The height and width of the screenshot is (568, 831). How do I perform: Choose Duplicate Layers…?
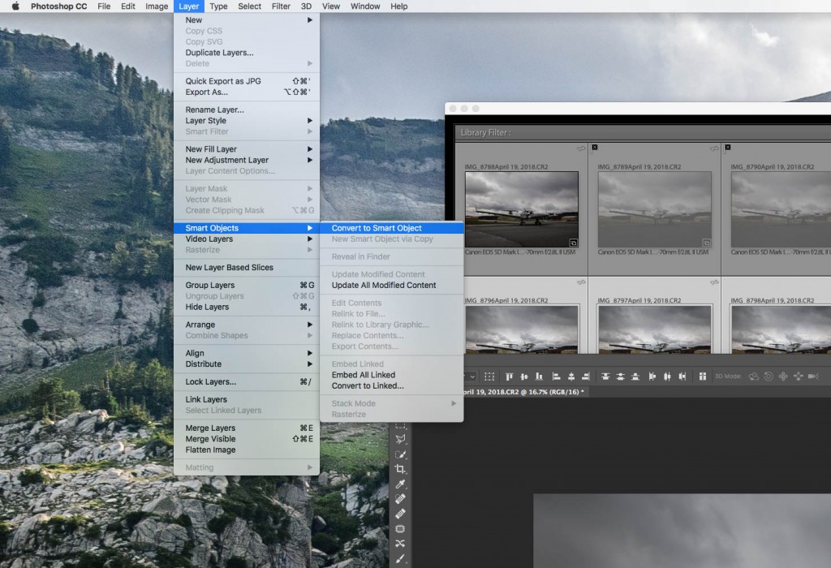(247, 53)
